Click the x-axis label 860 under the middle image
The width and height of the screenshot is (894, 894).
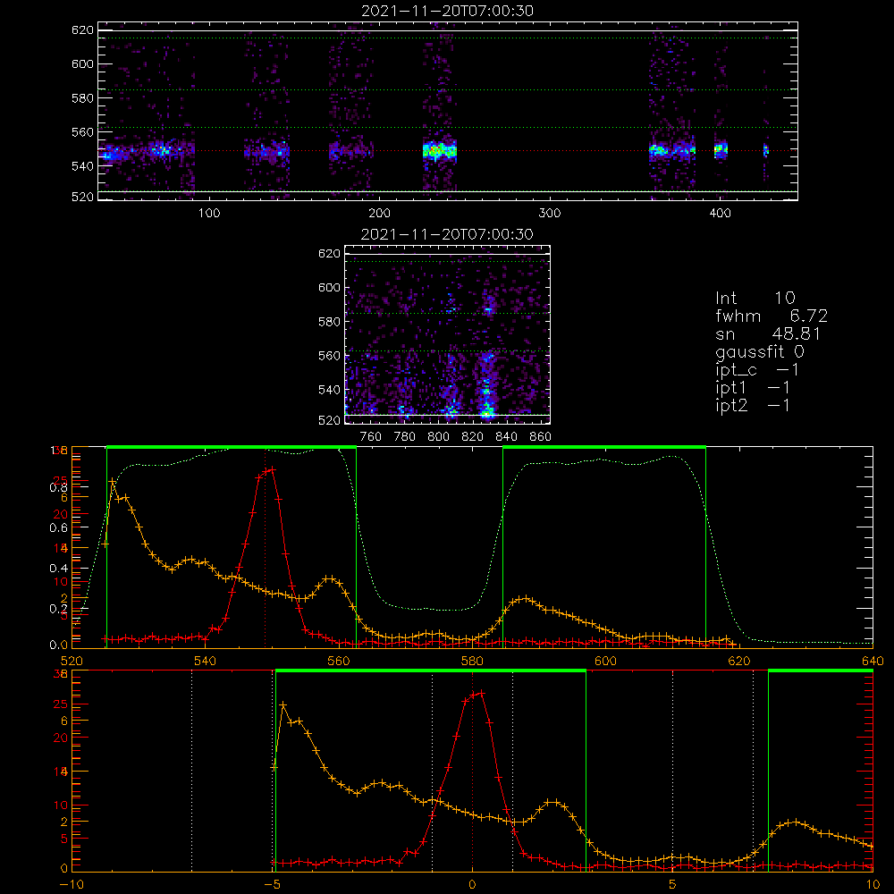tap(540, 437)
